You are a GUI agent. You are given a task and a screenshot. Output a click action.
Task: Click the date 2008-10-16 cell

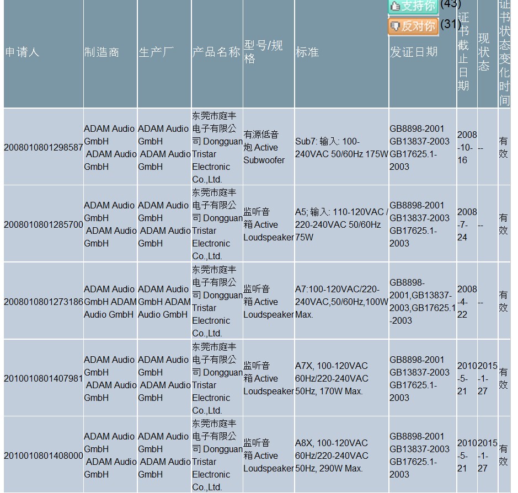point(467,147)
